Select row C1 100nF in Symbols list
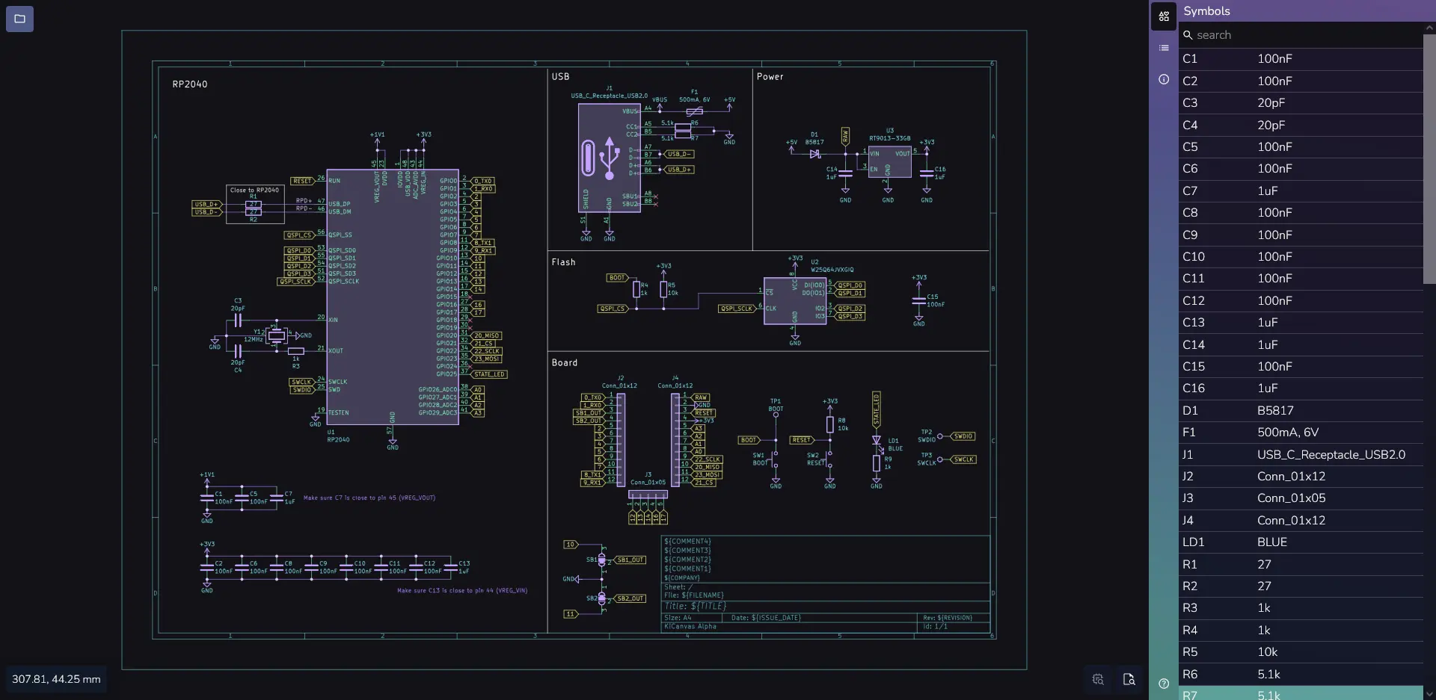Screen dimensions: 1436x700 point(1301,59)
